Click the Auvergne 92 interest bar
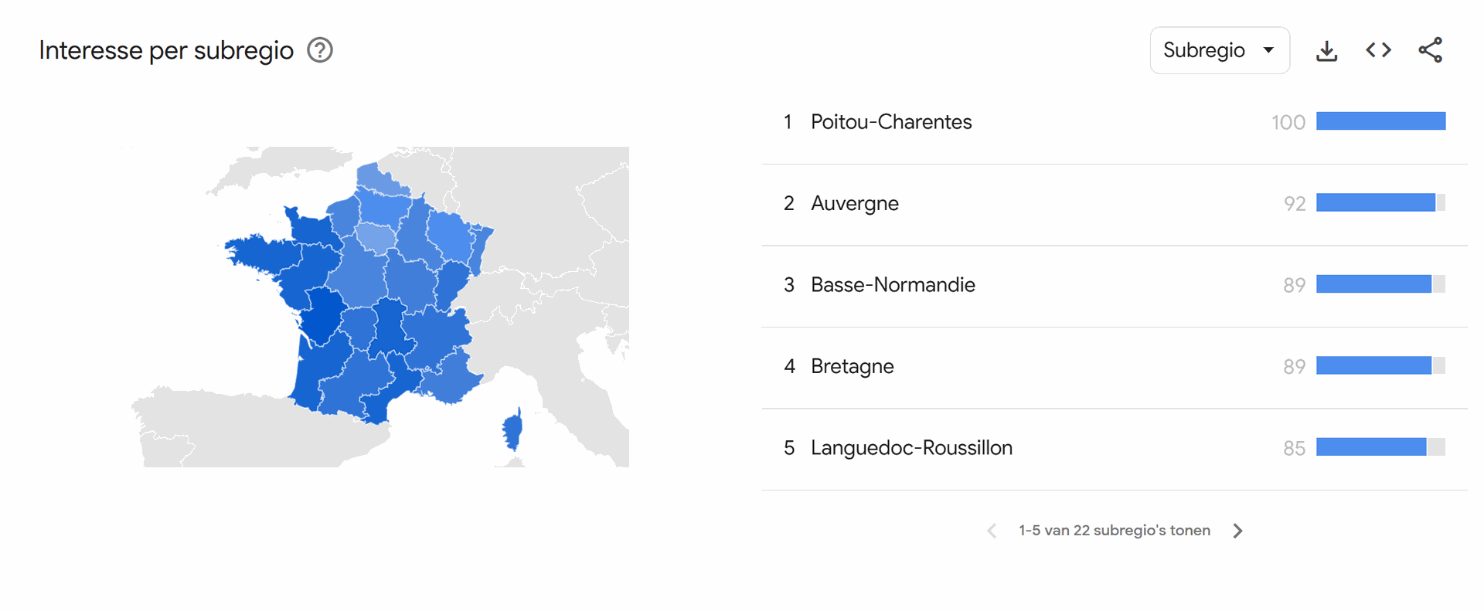The height and width of the screenshot is (611, 1484). pyautogui.click(x=1380, y=202)
